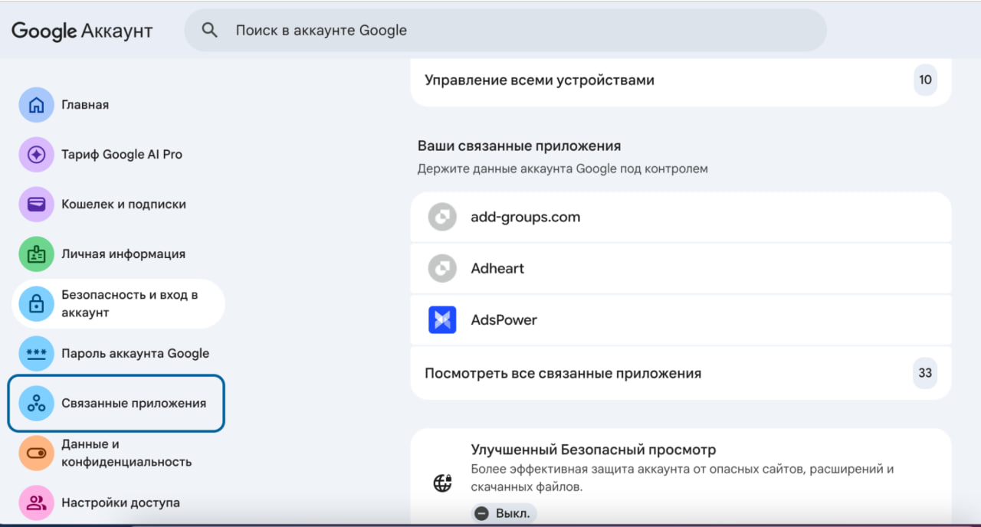Click the security padlock icon in sidebar
The image size is (981, 527).
36,304
